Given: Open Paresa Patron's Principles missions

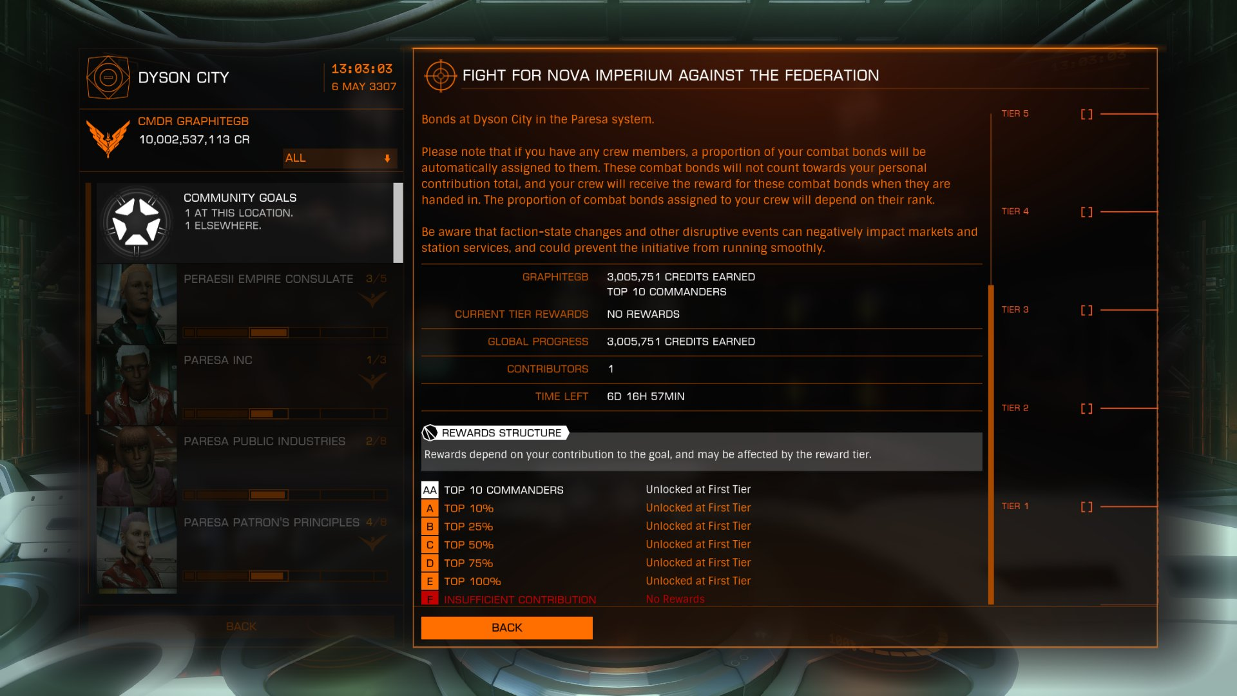Looking at the screenshot, I should (x=245, y=549).
